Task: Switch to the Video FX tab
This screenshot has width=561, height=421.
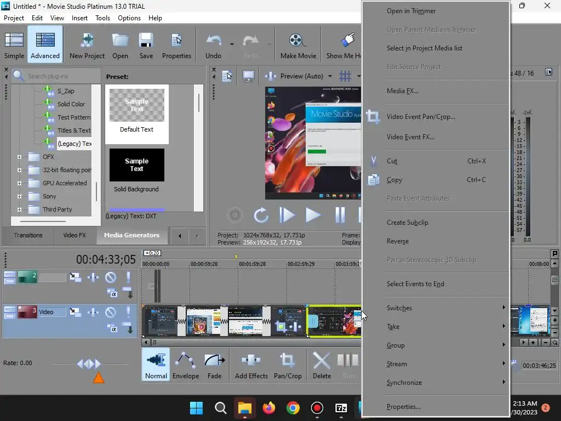Action: coord(75,235)
